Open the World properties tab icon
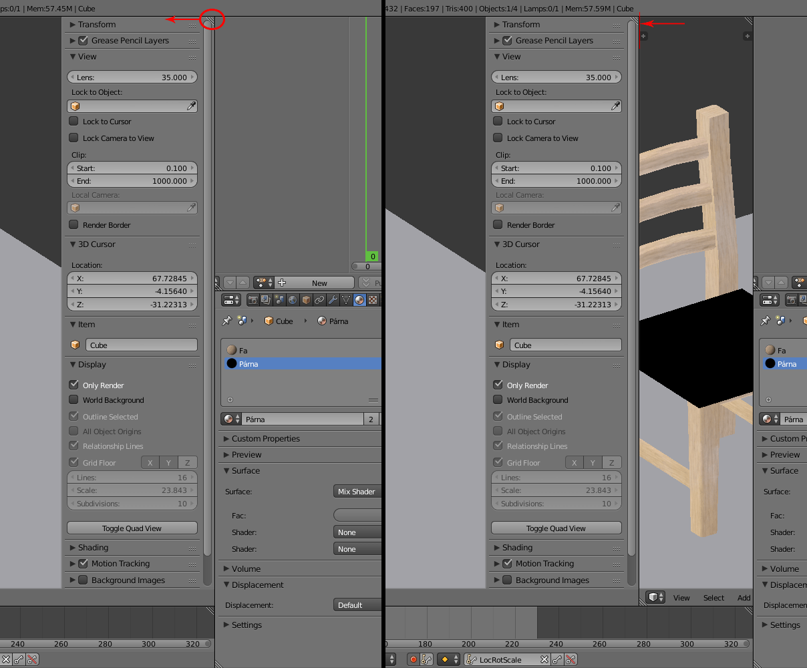807x668 pixels. tap(293, 300)
